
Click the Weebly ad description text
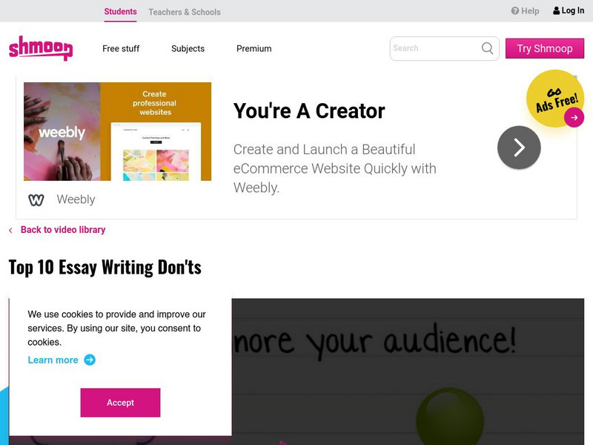[335, 168]
